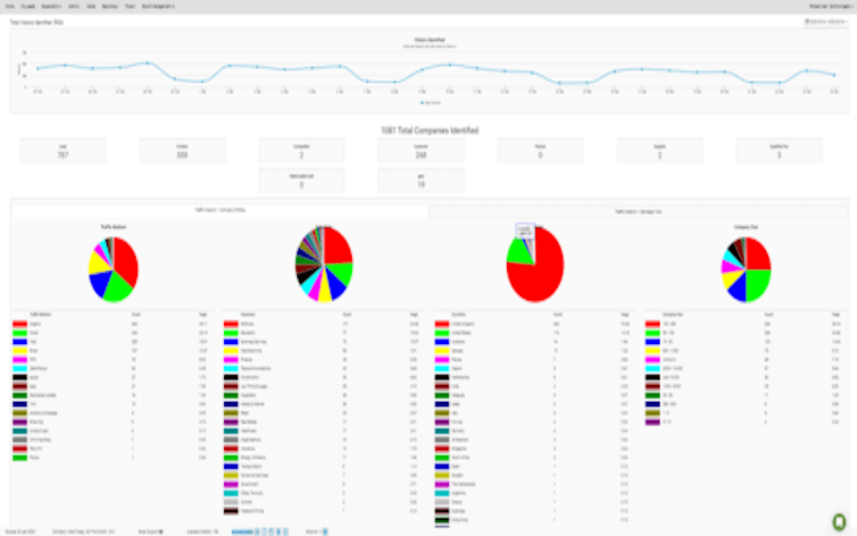
Task: Click the red slice of the Industries pie
Action: click(x=337, y=245)
